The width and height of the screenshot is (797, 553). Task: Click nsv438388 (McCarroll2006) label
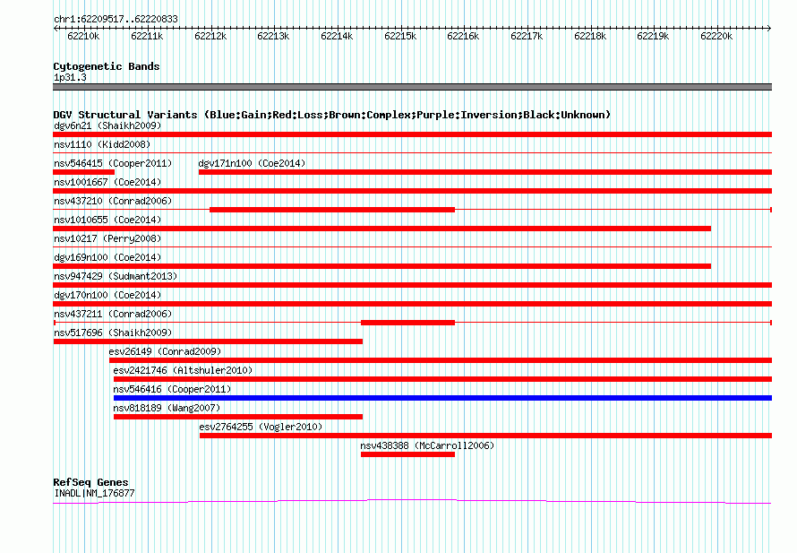(x=427, y=445)
